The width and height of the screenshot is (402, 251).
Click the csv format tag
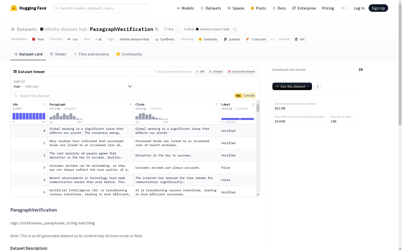click(73, 39)
